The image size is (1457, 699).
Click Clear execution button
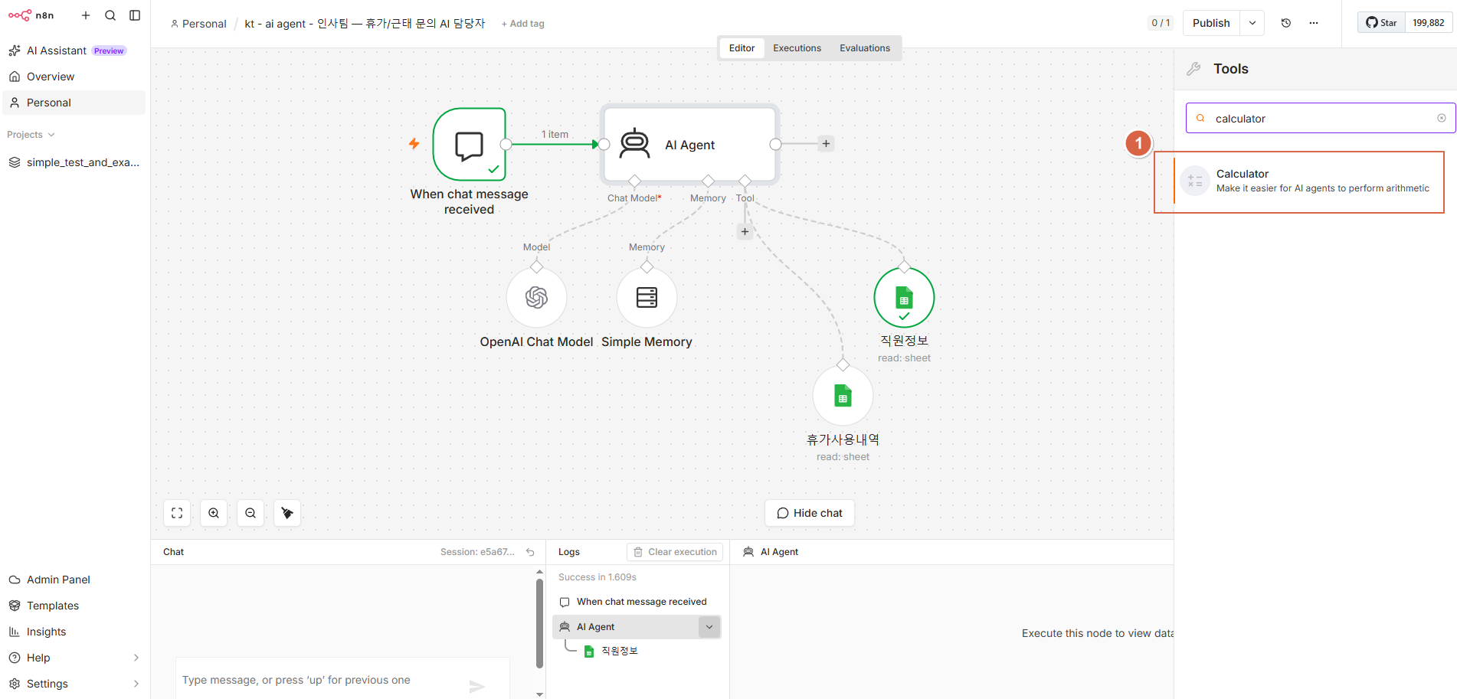[675, 552]
